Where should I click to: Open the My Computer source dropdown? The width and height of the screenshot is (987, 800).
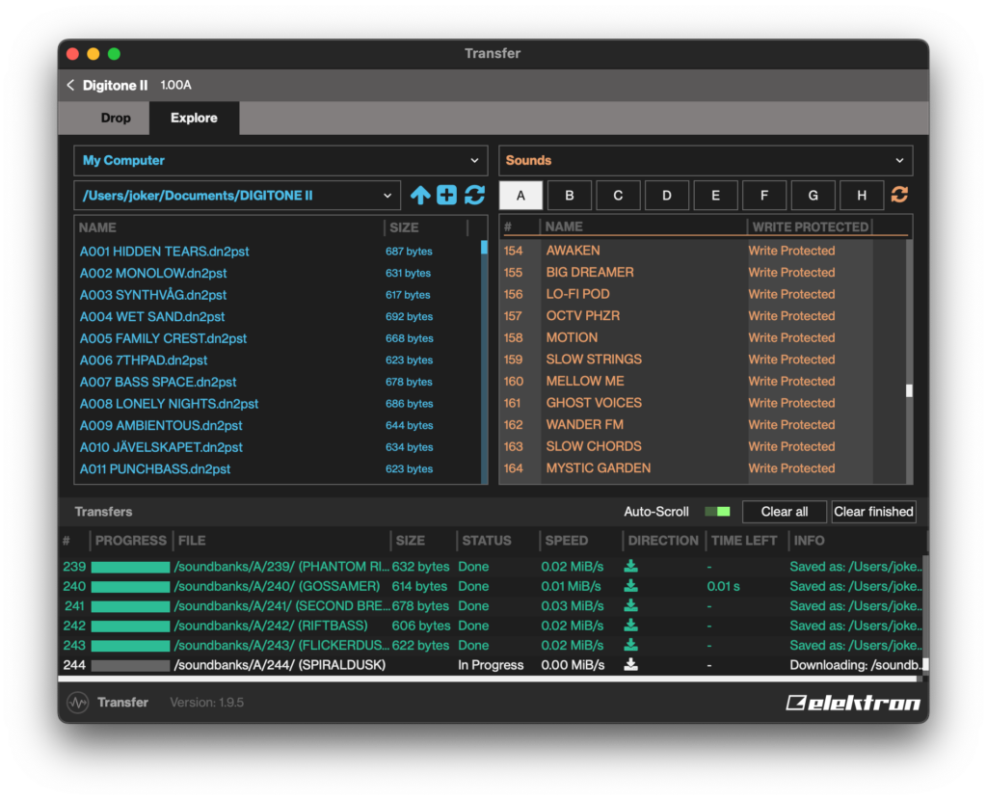[280, 161]
